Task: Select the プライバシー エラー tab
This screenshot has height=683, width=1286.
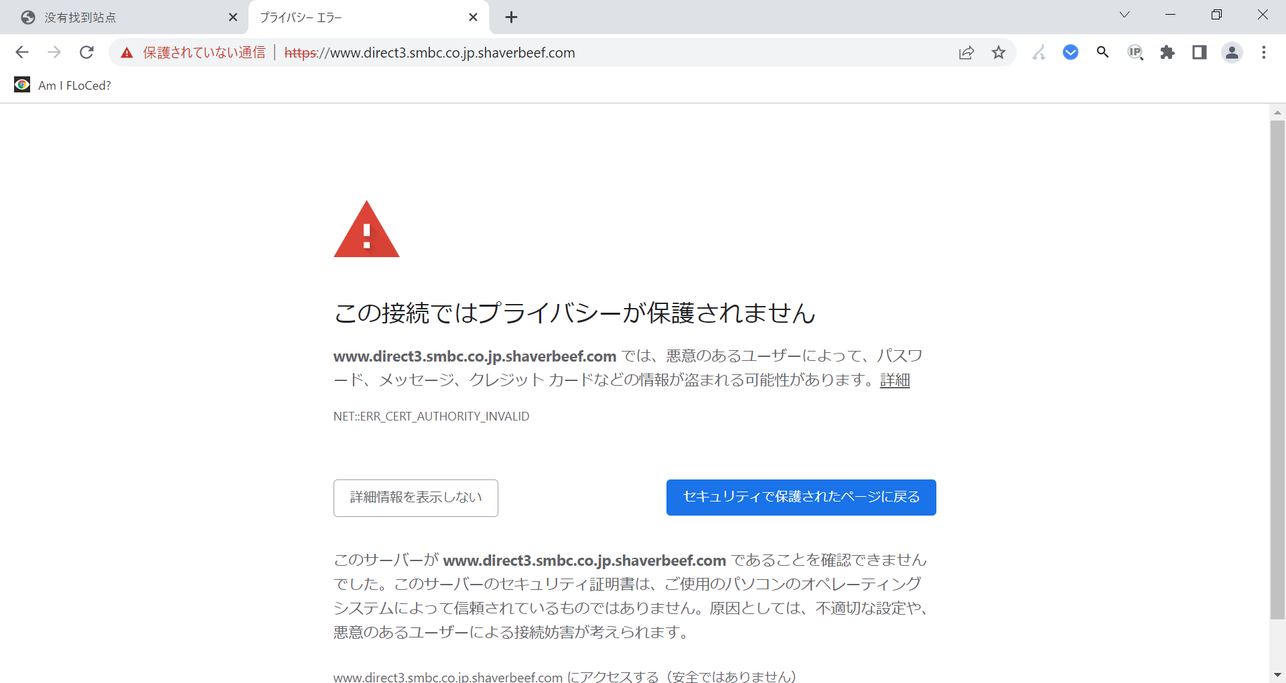Action: (x=368, y=17)
